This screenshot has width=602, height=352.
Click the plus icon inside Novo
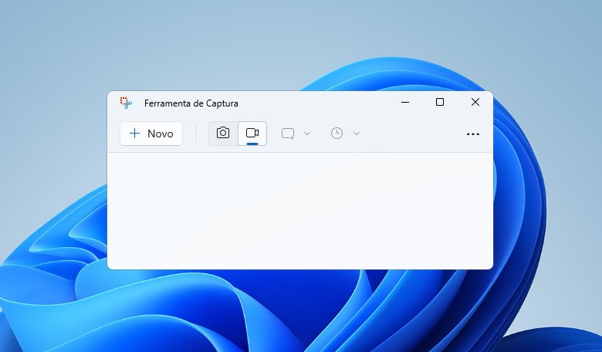[x=135, y=134]
